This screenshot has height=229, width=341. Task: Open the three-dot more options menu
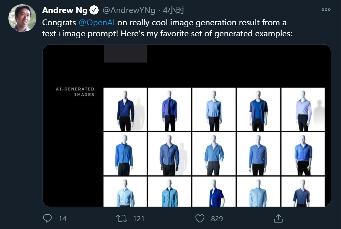tap(326, 10)
